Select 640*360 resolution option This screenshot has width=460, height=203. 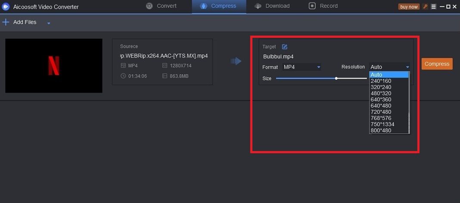[389, 100]
